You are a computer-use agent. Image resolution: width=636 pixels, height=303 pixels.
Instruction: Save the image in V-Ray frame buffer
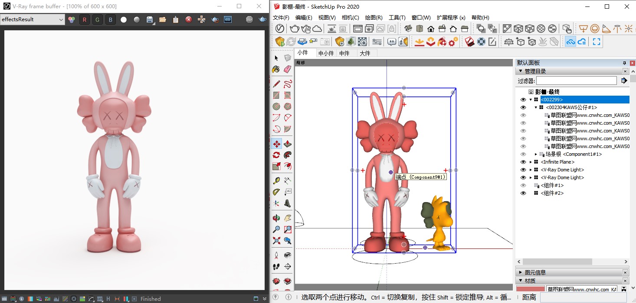click(x=150, y=19)
